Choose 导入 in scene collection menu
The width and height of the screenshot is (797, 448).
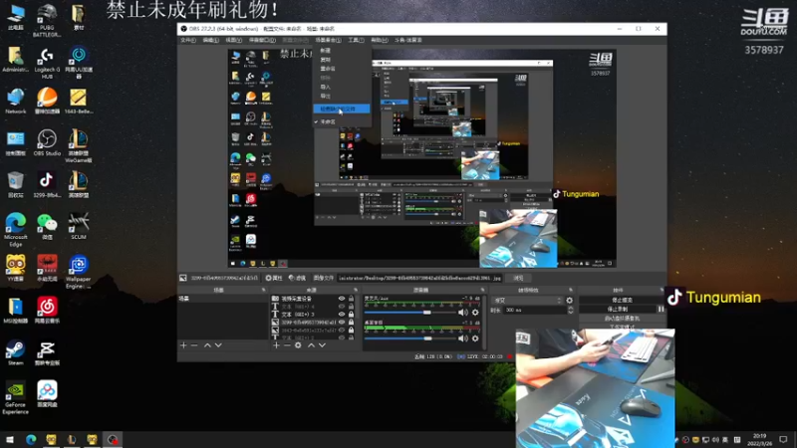[326, 87]
